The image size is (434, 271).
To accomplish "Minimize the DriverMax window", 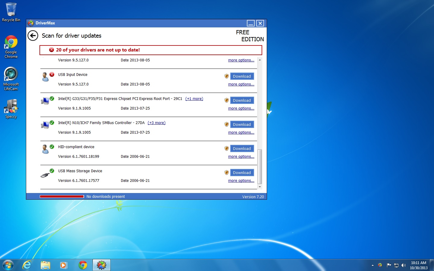I will (251, 23).
